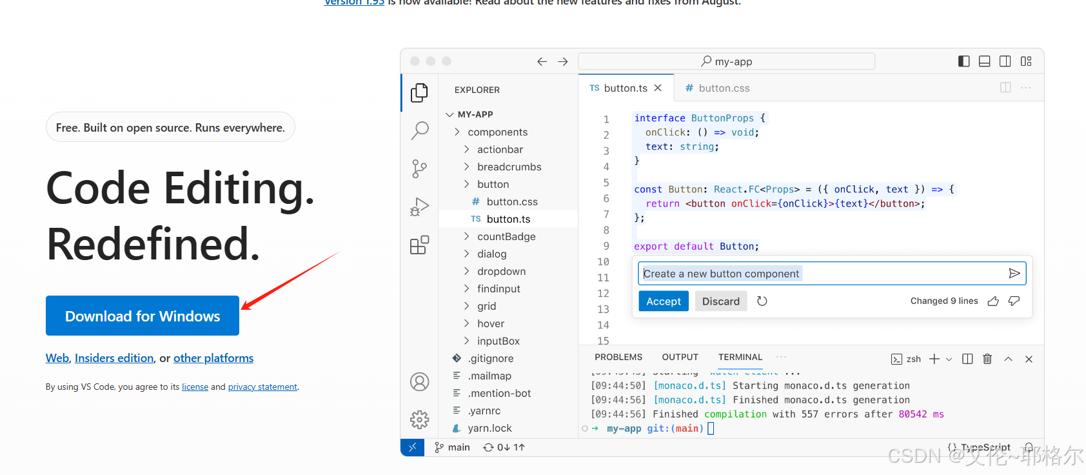The image size is (1086, 475).
Task: Open the Web link
Action: pos(57,358)
